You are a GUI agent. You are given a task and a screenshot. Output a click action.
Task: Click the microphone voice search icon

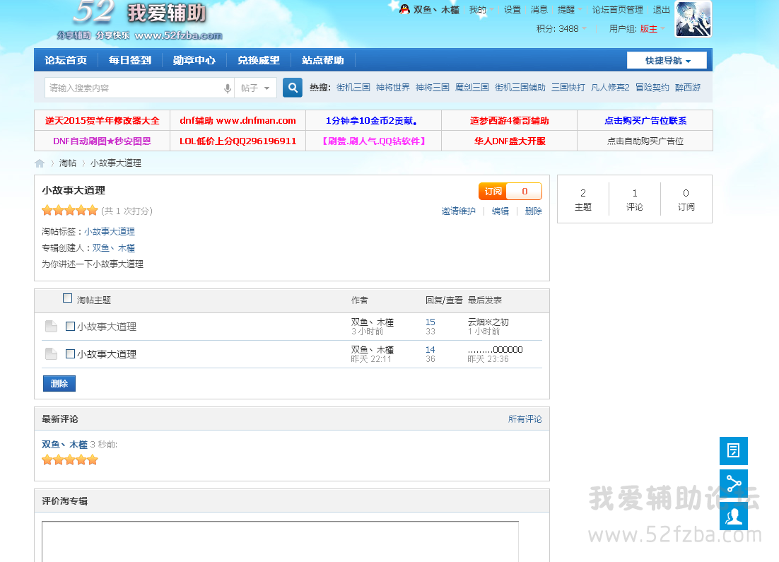pos(228,88)
